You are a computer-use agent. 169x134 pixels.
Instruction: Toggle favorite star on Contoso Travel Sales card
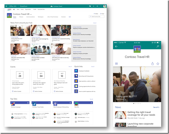[49, 103]
